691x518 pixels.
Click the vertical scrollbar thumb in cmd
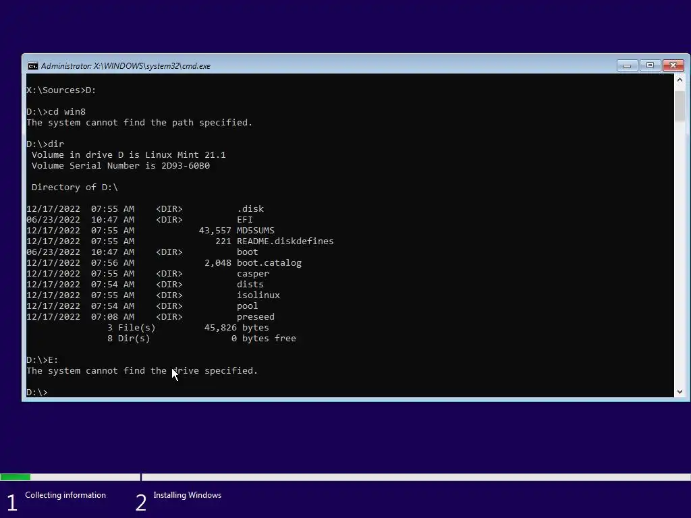point(680,106)
